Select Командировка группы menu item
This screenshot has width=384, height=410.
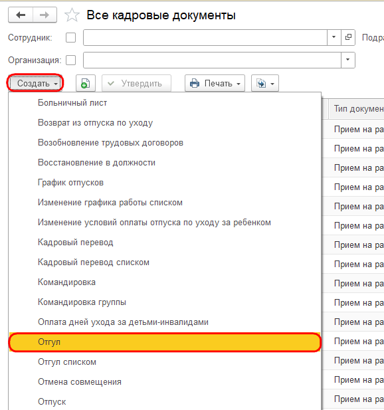point(165,302)
